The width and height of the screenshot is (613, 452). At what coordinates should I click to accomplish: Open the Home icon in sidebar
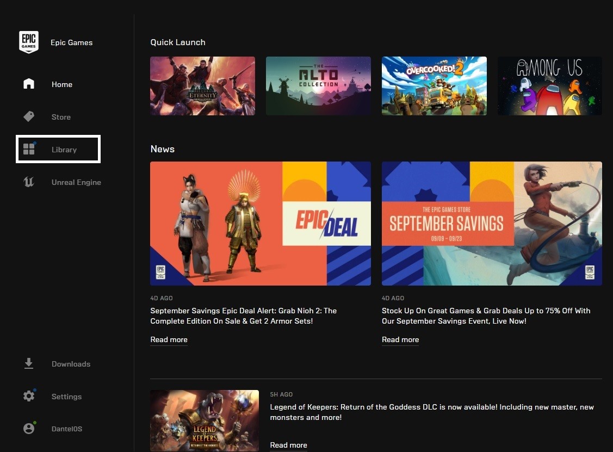tap(29, 84)
